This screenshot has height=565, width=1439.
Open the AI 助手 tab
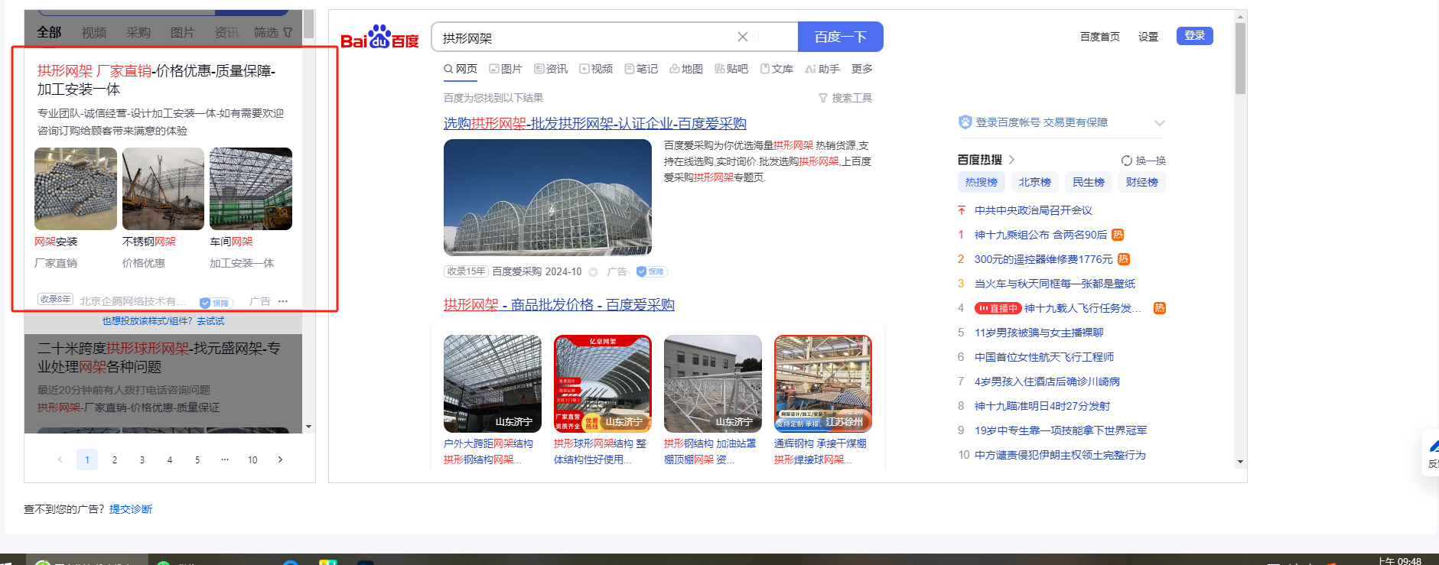(x=822, y=69)
